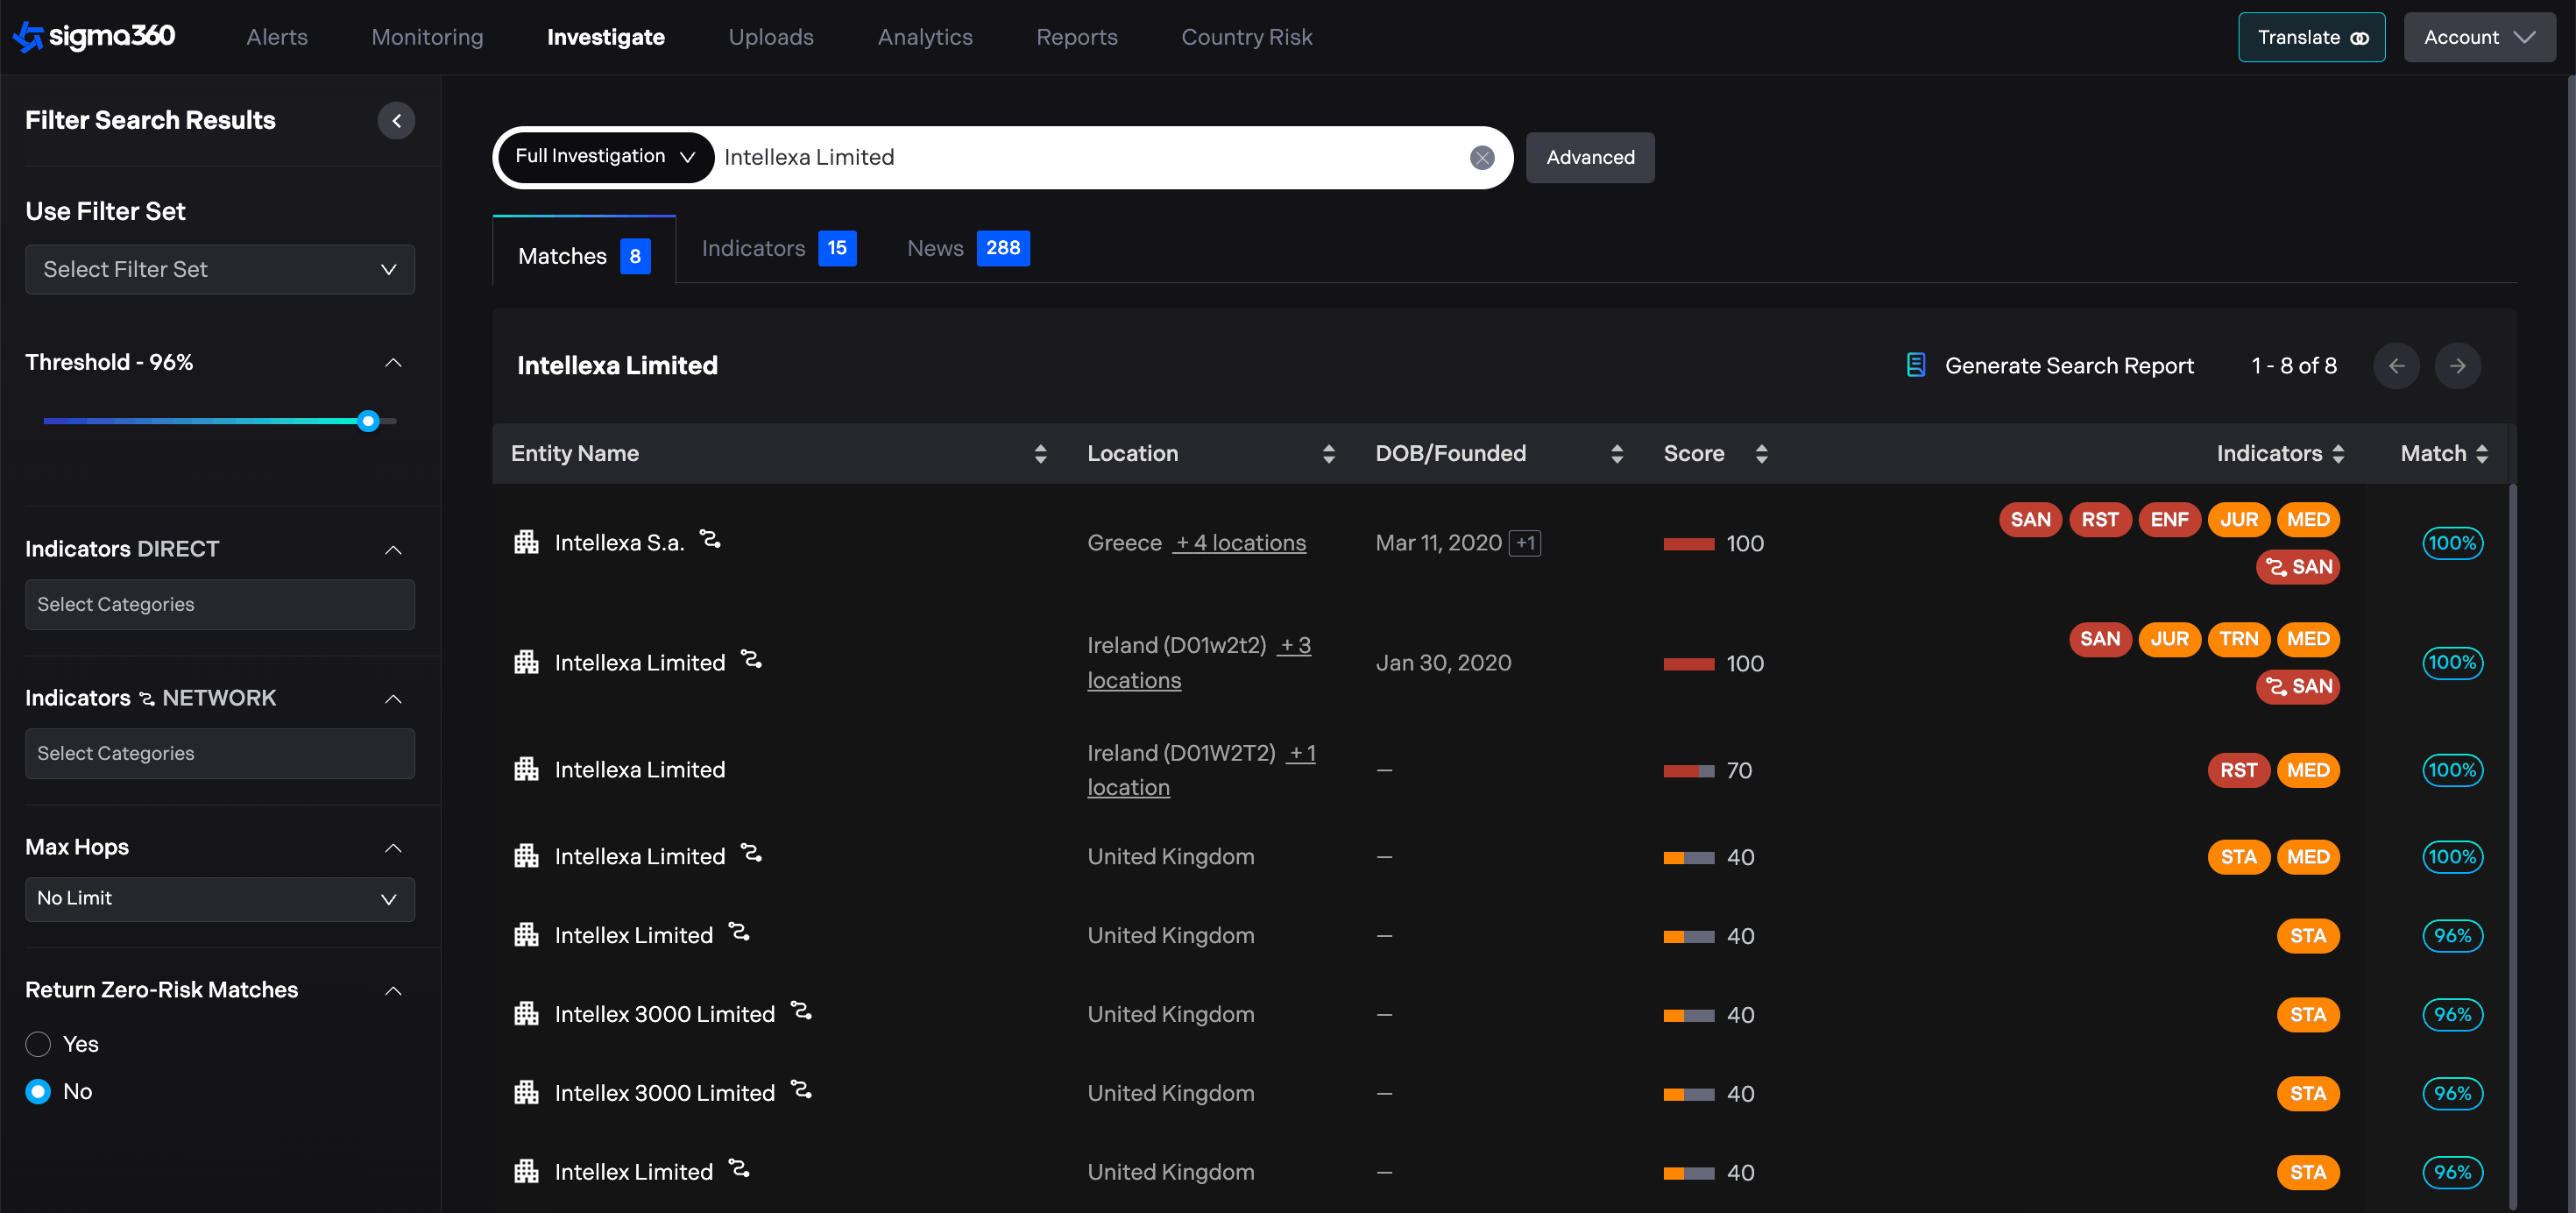
Task: Click the network link icon beside Intellexa S.a.
Action: coord(710,540)
